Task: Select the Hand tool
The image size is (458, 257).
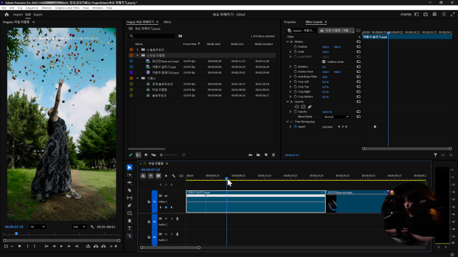Action: (130, 220)
